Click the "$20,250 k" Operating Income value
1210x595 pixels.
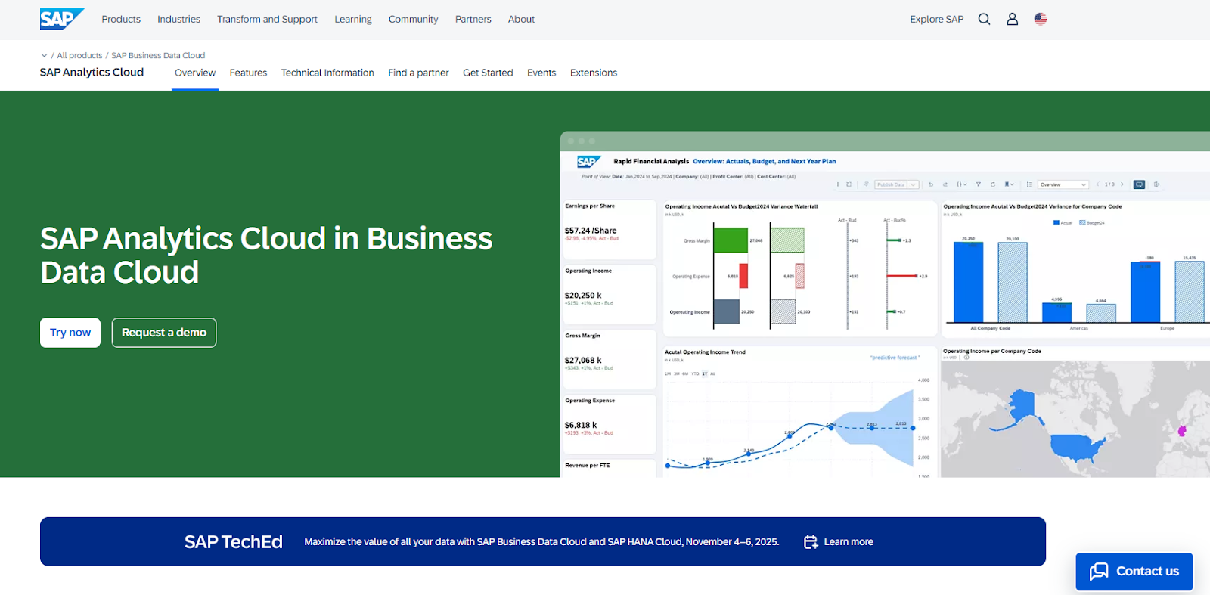pos(583,296)
